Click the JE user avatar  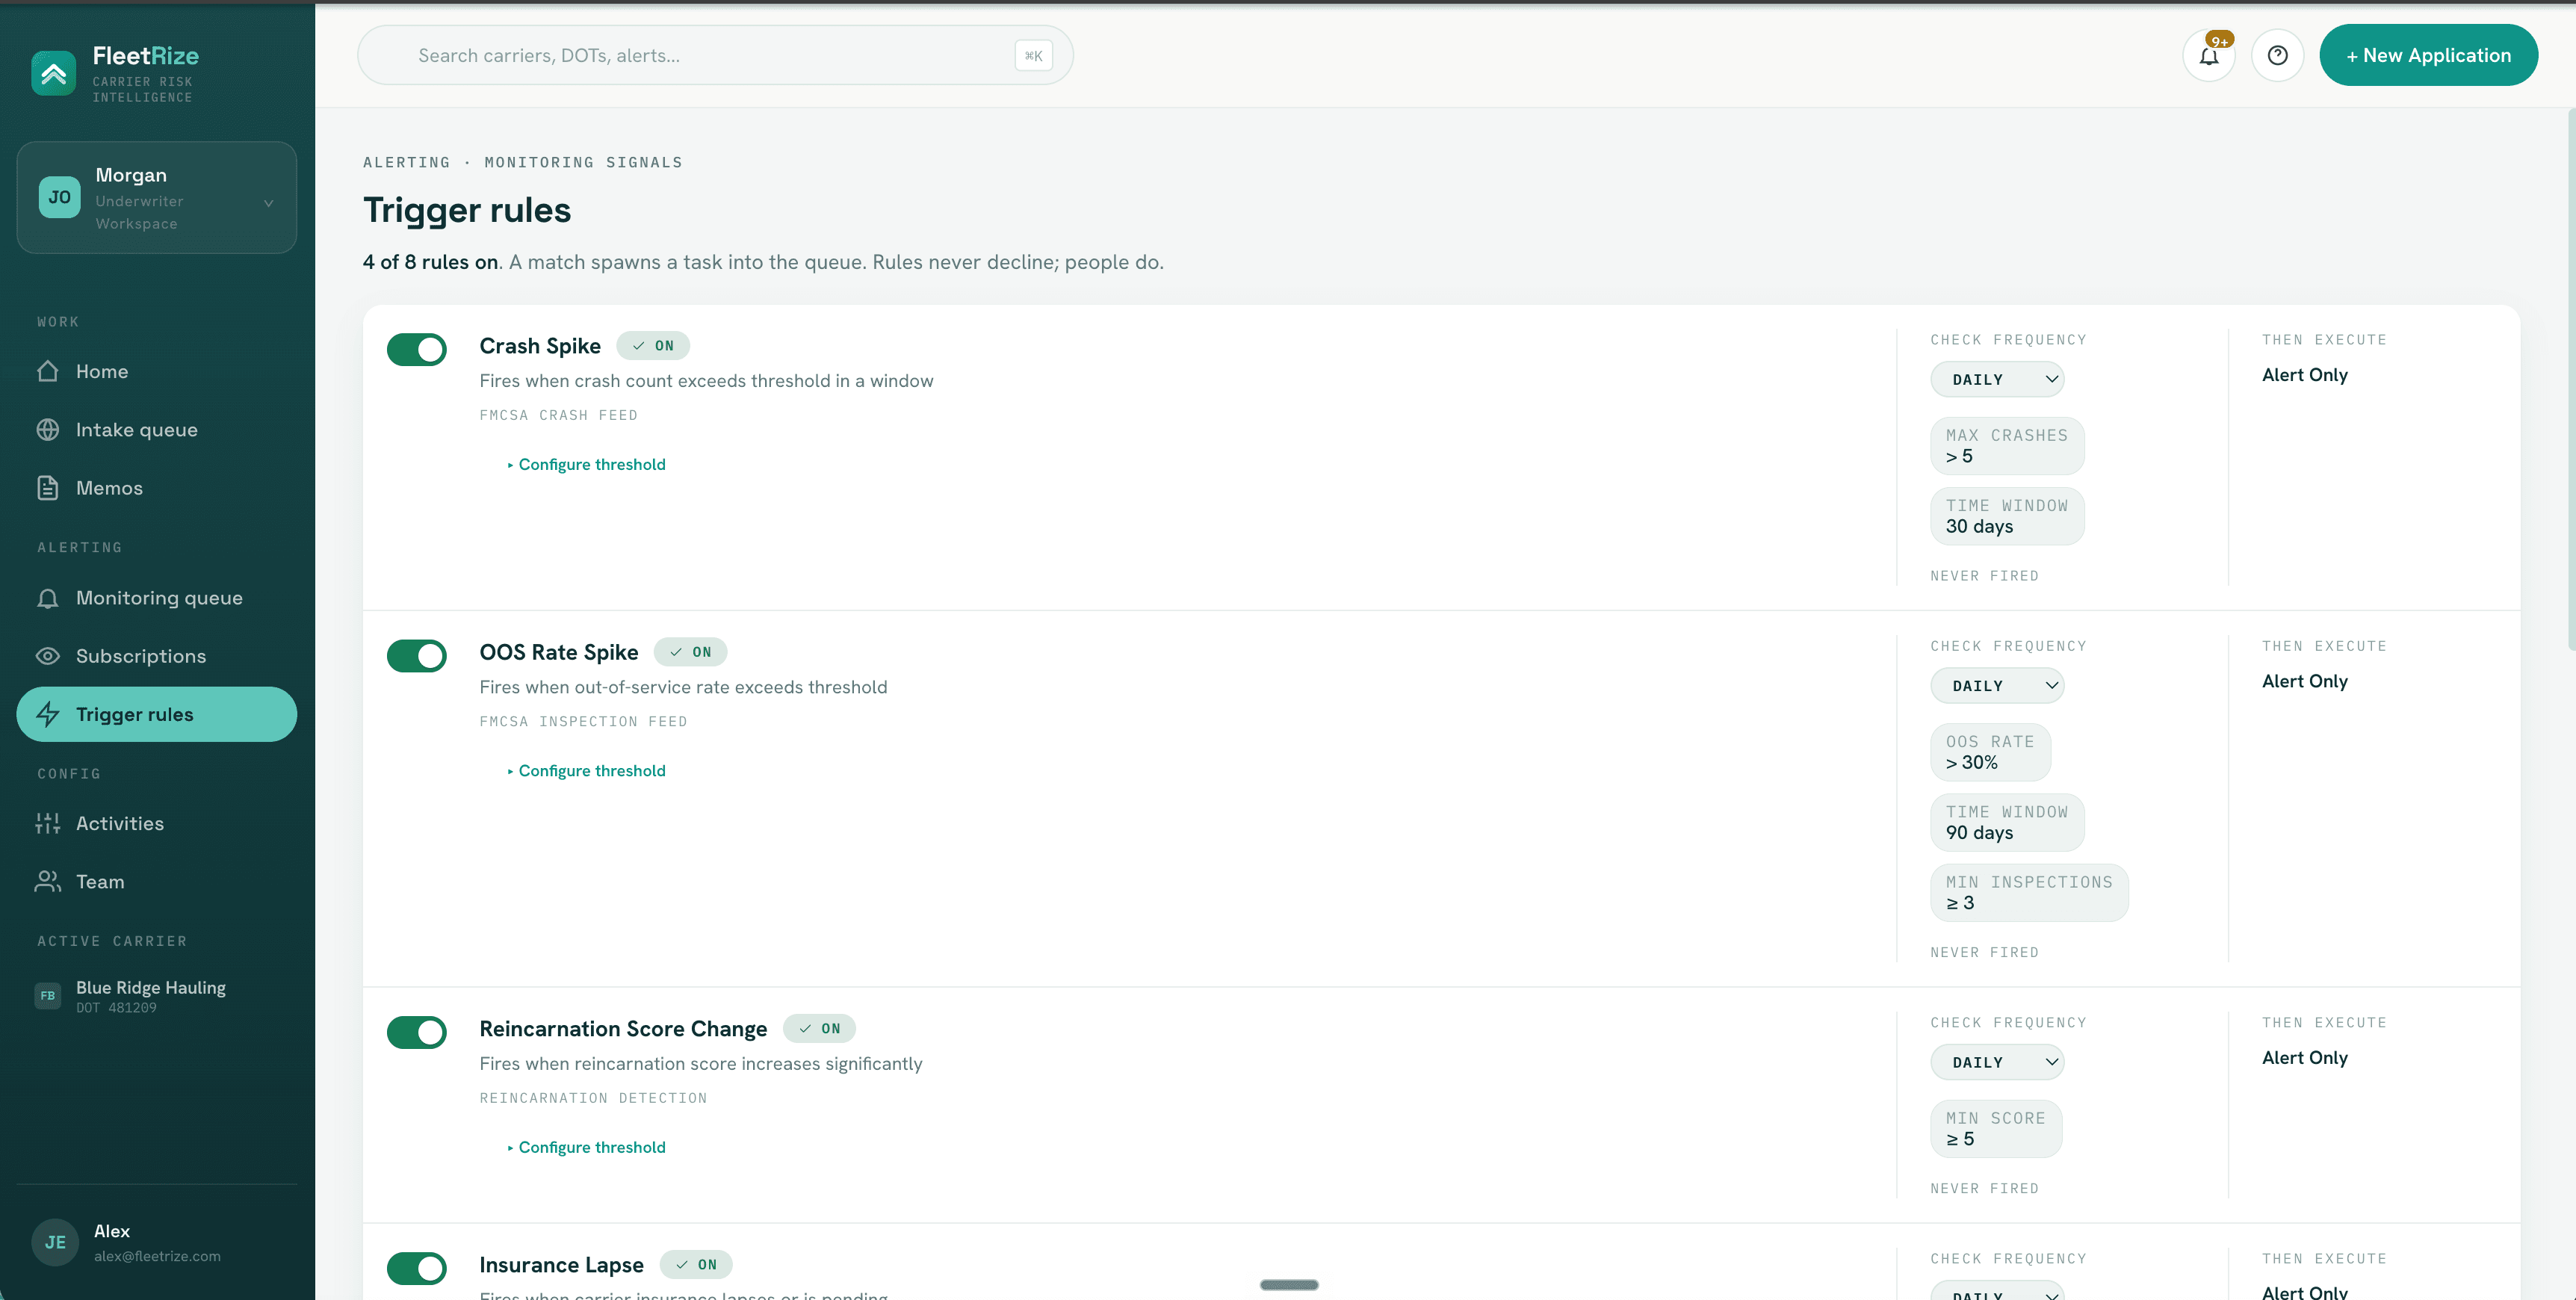pos(56,1242)
